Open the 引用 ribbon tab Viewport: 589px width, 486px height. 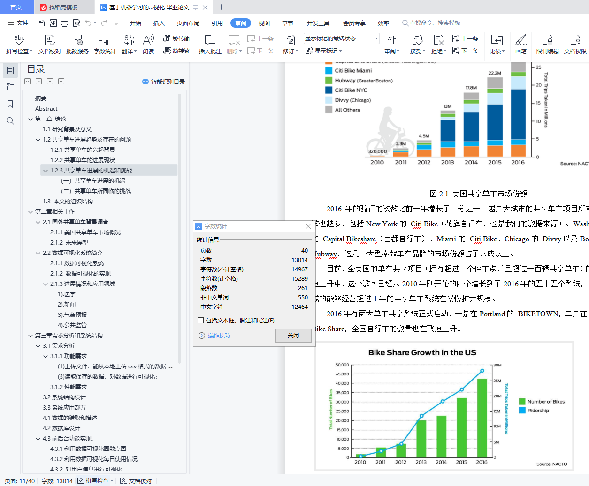(217, 23)
